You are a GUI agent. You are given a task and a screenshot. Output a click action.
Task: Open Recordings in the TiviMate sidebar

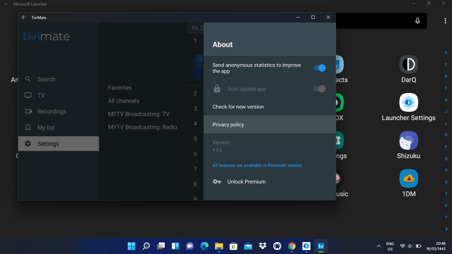pos(59,111)
